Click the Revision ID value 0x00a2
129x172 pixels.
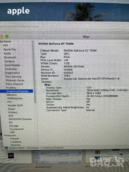68,73
